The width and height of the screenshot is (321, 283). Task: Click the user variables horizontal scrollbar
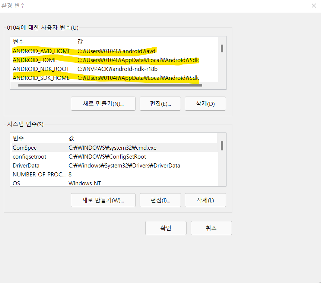click(110, 85)
